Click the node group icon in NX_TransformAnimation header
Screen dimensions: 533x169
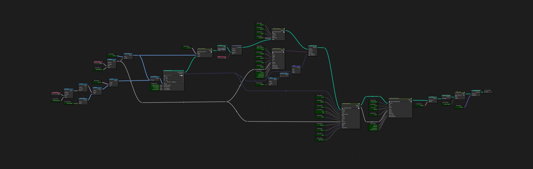tap(411, 99)
